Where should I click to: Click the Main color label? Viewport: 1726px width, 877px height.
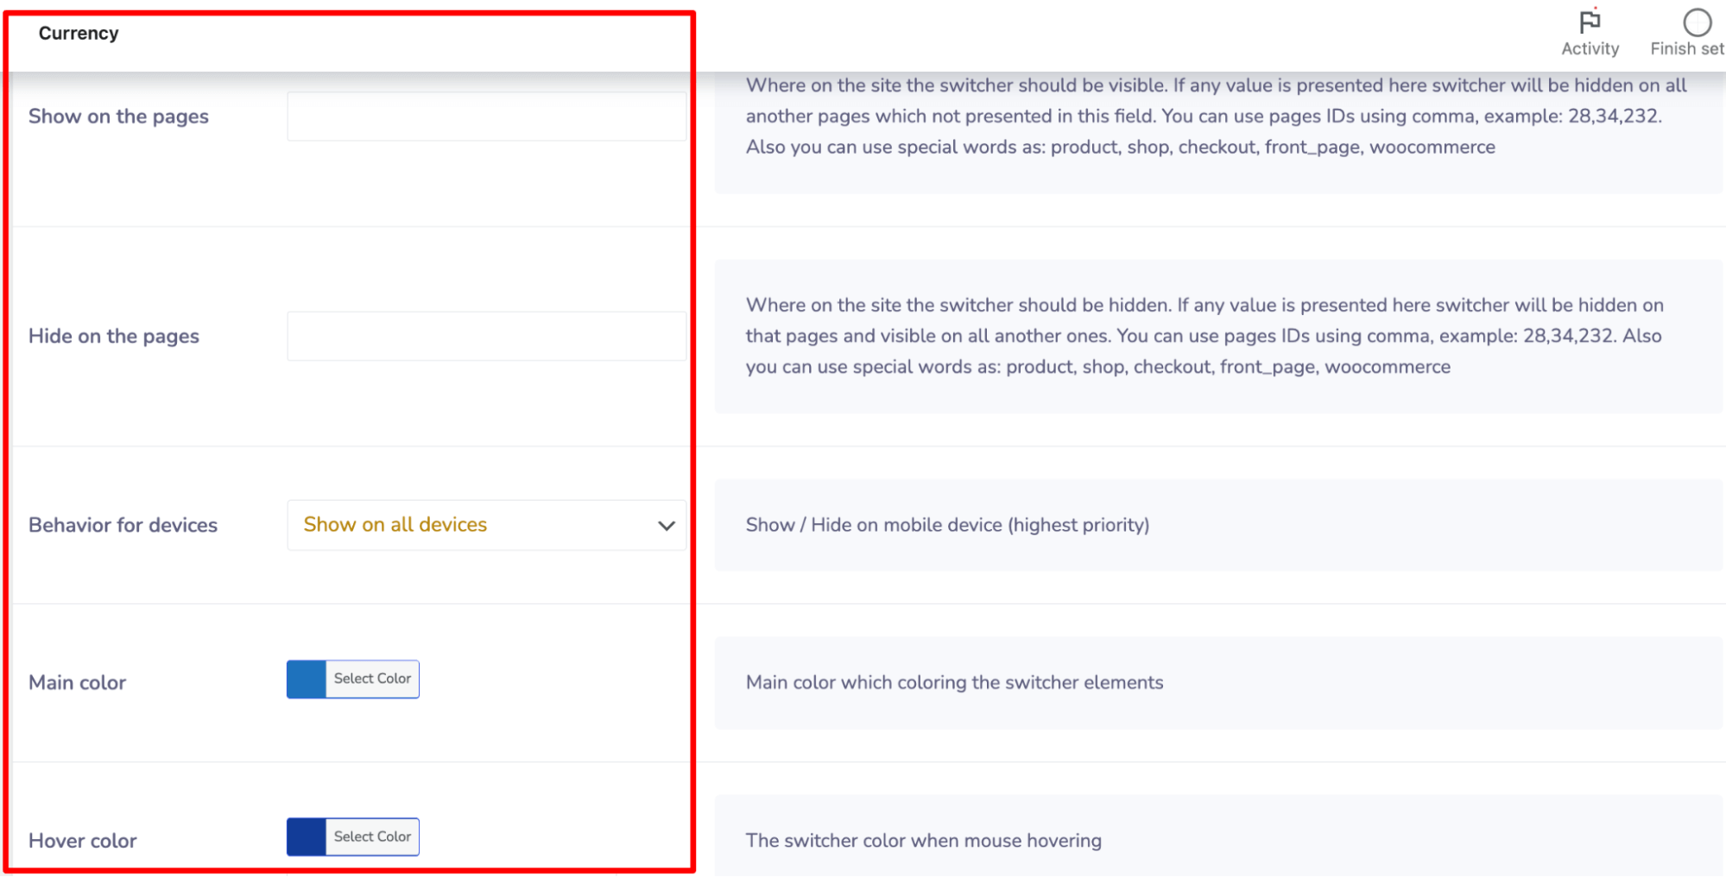point(77,683)
